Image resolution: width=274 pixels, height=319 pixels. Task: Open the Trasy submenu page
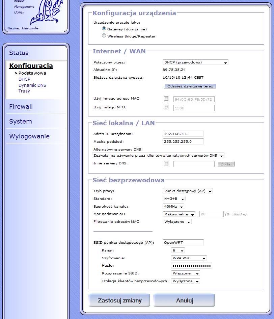coord(24,91)
